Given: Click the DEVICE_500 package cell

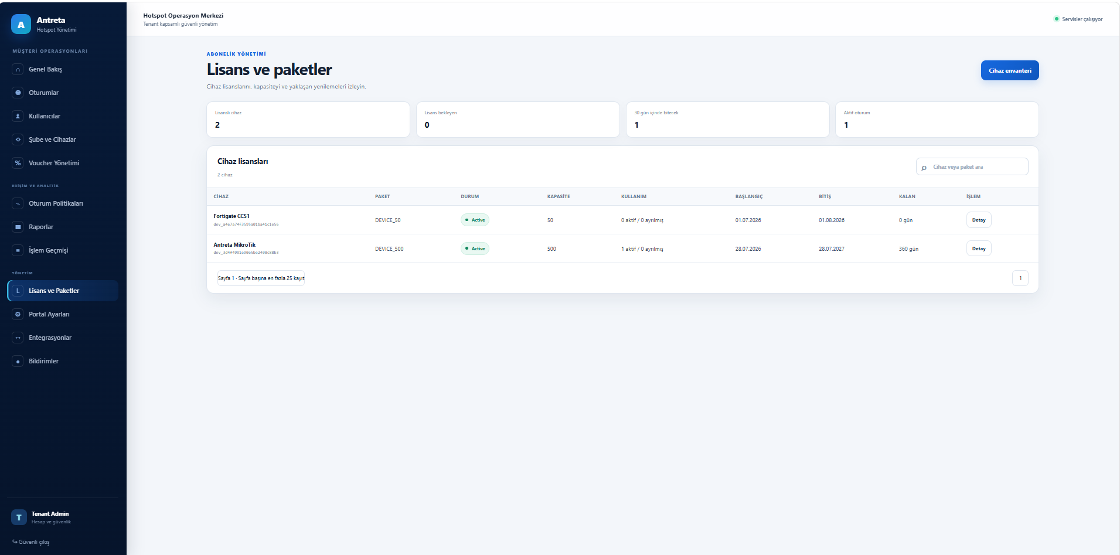Looking at the screenshot, I should (x=389, y=249).
